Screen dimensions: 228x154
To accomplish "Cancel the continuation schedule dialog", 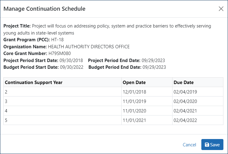I will click(x=189, y=145).
